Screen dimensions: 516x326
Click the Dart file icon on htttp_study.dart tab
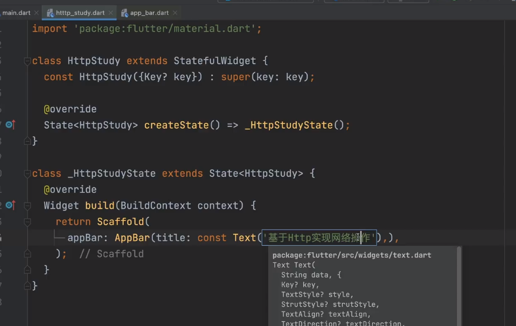click(x=50, y=13)
